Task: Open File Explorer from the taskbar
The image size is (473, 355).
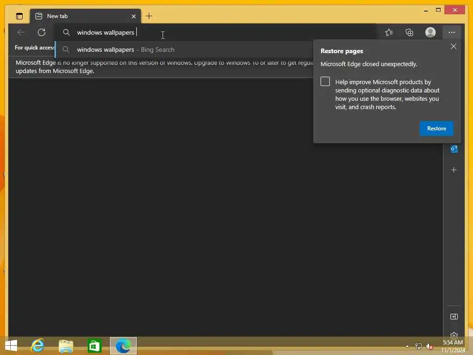Action: [x=66, y=346]
